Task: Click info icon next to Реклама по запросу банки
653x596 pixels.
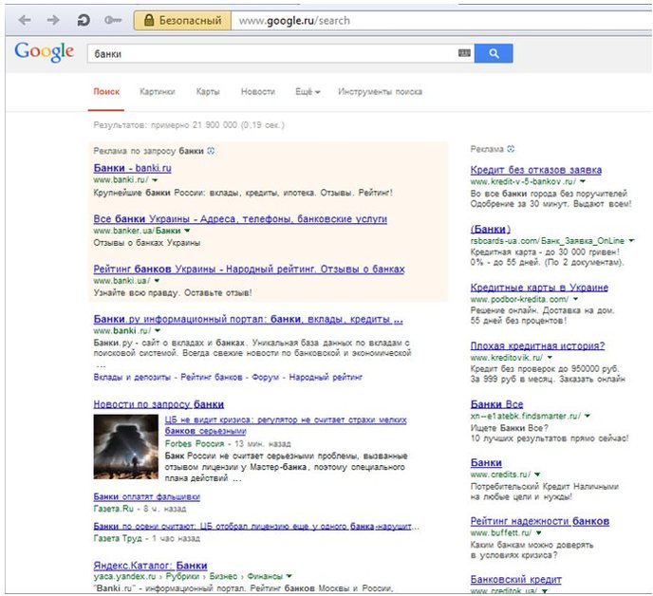Action: (211, 151)
